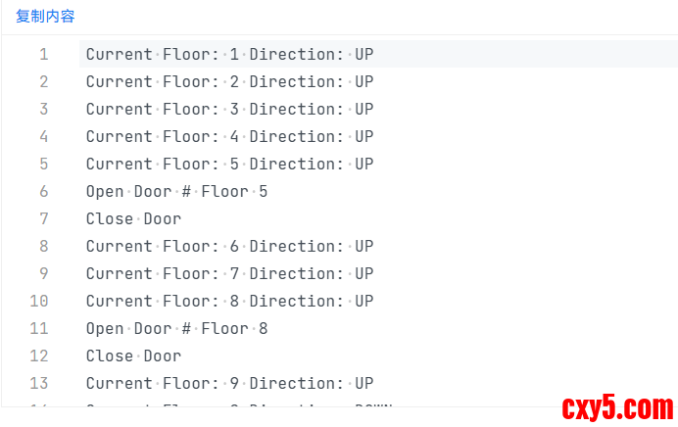The width and height of the screenshot is (678, 427).
Task: Click 'Current Floor: 2 Direction: UP' line
Action: [x=229, y=81]
